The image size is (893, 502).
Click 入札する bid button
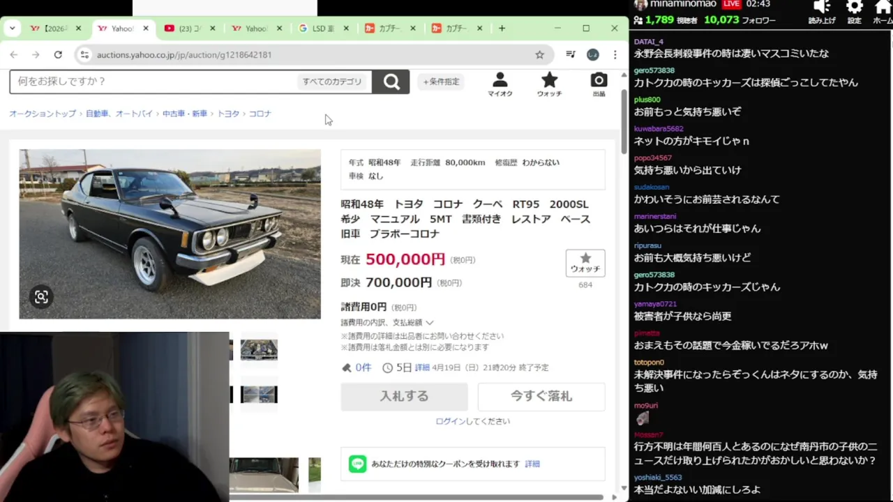[x=404, y=396]
